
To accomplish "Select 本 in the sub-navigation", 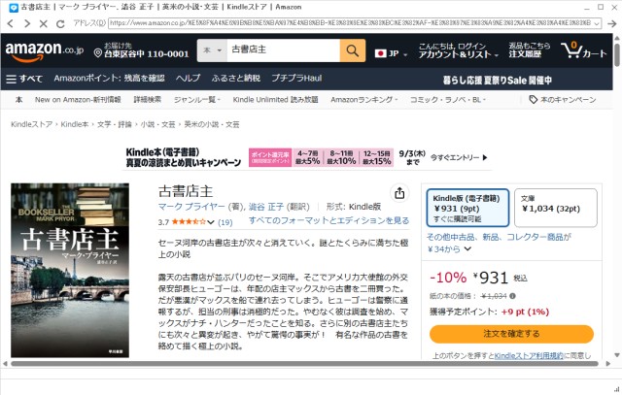I will 18,100.
